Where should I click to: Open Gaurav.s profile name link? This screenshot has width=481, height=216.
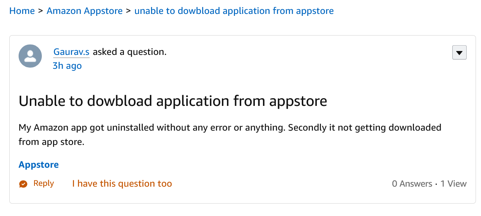[71, 52]
